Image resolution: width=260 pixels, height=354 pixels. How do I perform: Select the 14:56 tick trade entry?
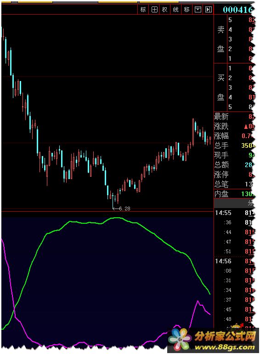coord(235,261)
